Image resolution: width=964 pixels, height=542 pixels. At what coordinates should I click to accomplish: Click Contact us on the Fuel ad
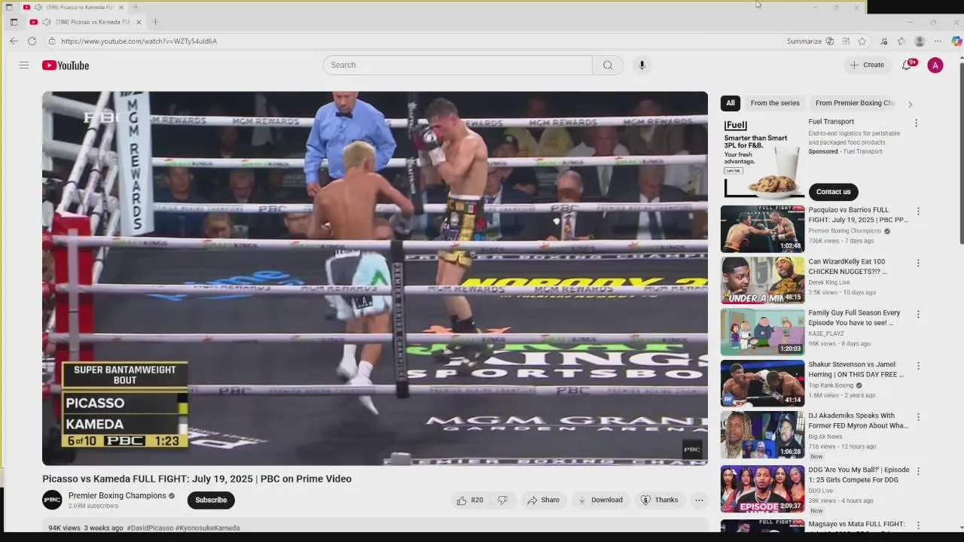[x=833, y=191]
